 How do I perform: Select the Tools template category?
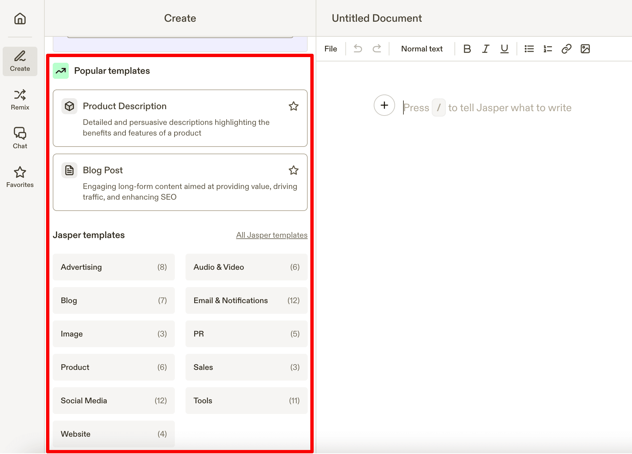247,401
